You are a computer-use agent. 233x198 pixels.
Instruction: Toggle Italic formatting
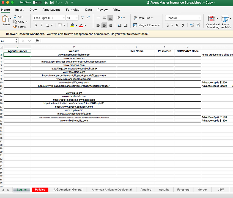pyautogui.click(x=42, y=25)
